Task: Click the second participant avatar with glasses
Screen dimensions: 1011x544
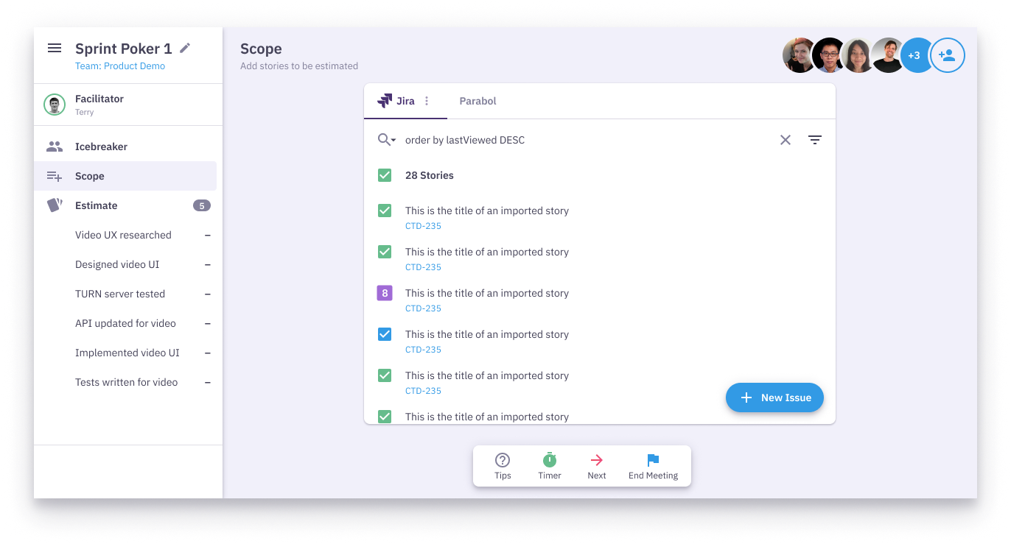Action: click(x=830, y=55)
